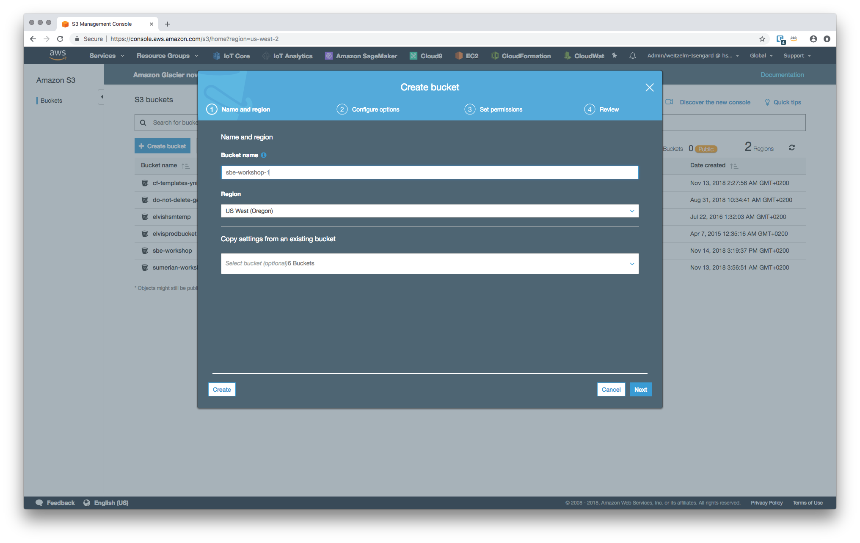Click the search magnifier icon
860x543 pixels.
point(143,123)
